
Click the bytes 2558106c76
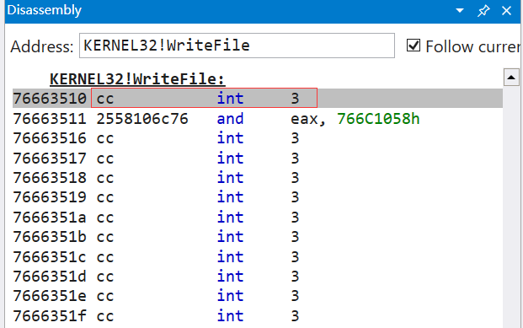tap(142, 119)
